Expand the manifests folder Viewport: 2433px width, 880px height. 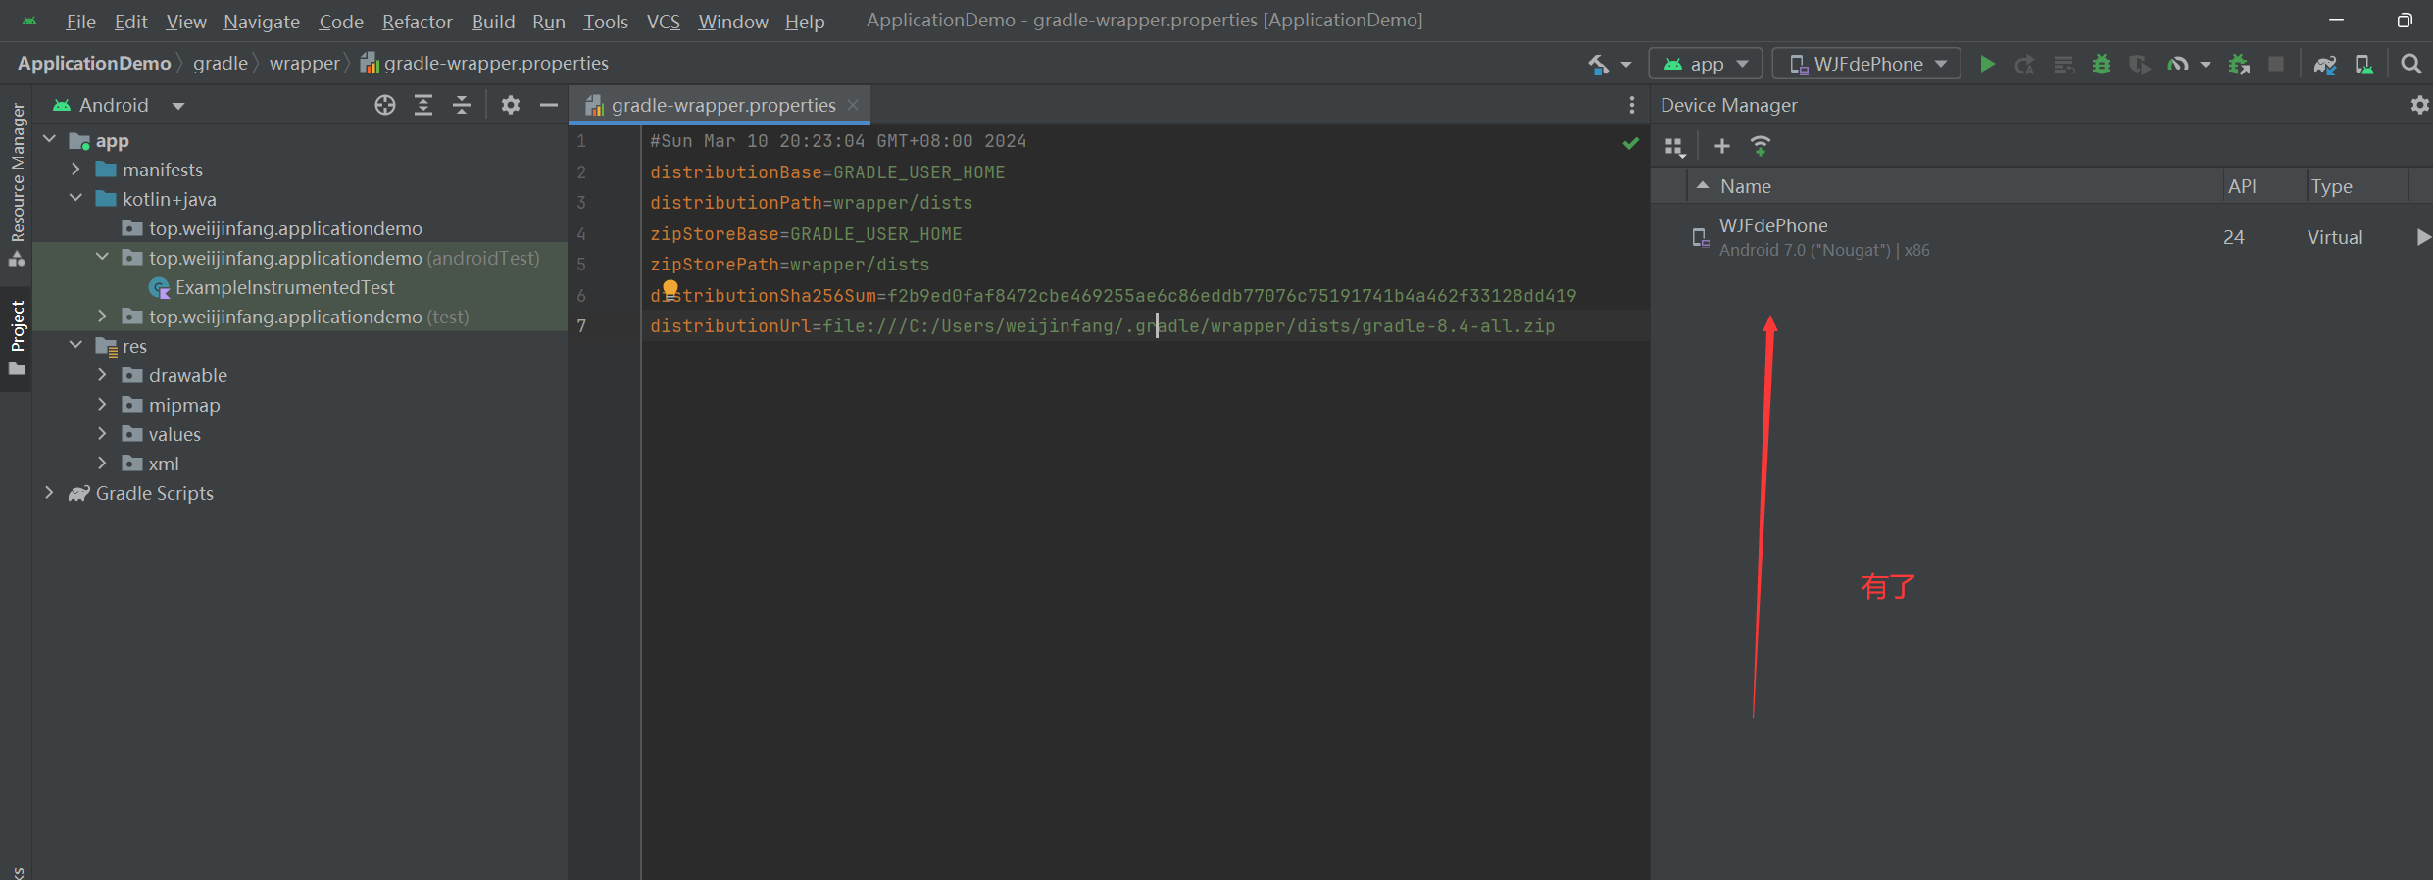(x=75, y=170)
